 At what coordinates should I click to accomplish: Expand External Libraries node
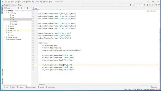[x=5, y=37]
